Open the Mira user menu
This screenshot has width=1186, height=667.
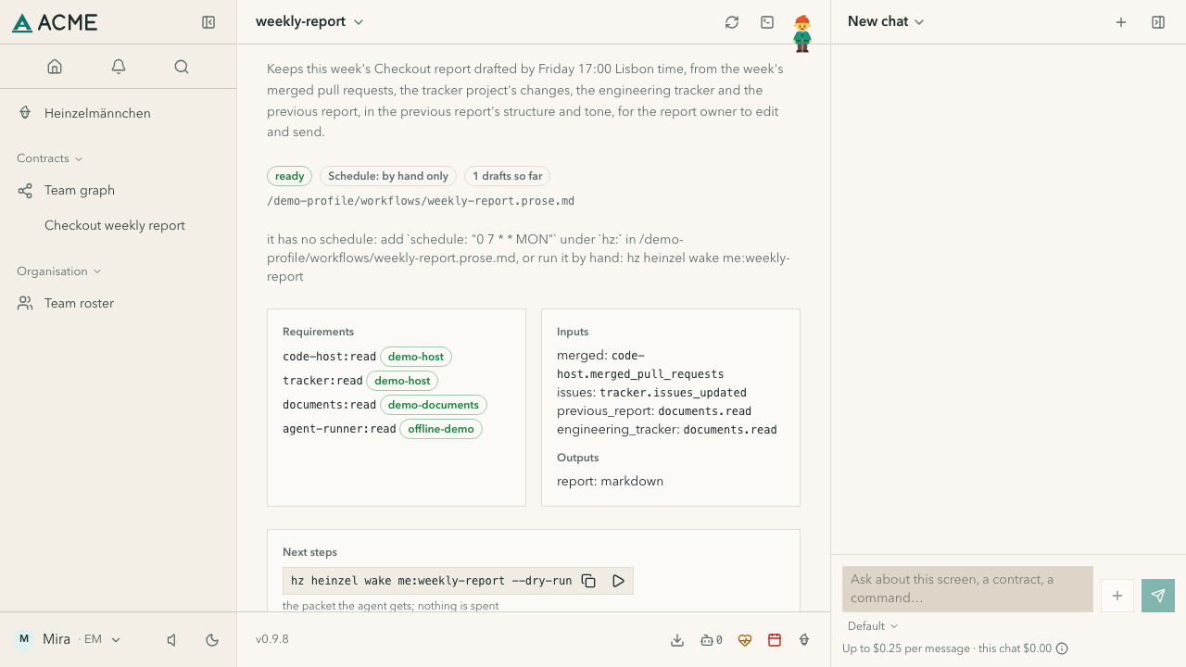click(x=68, y=639)
